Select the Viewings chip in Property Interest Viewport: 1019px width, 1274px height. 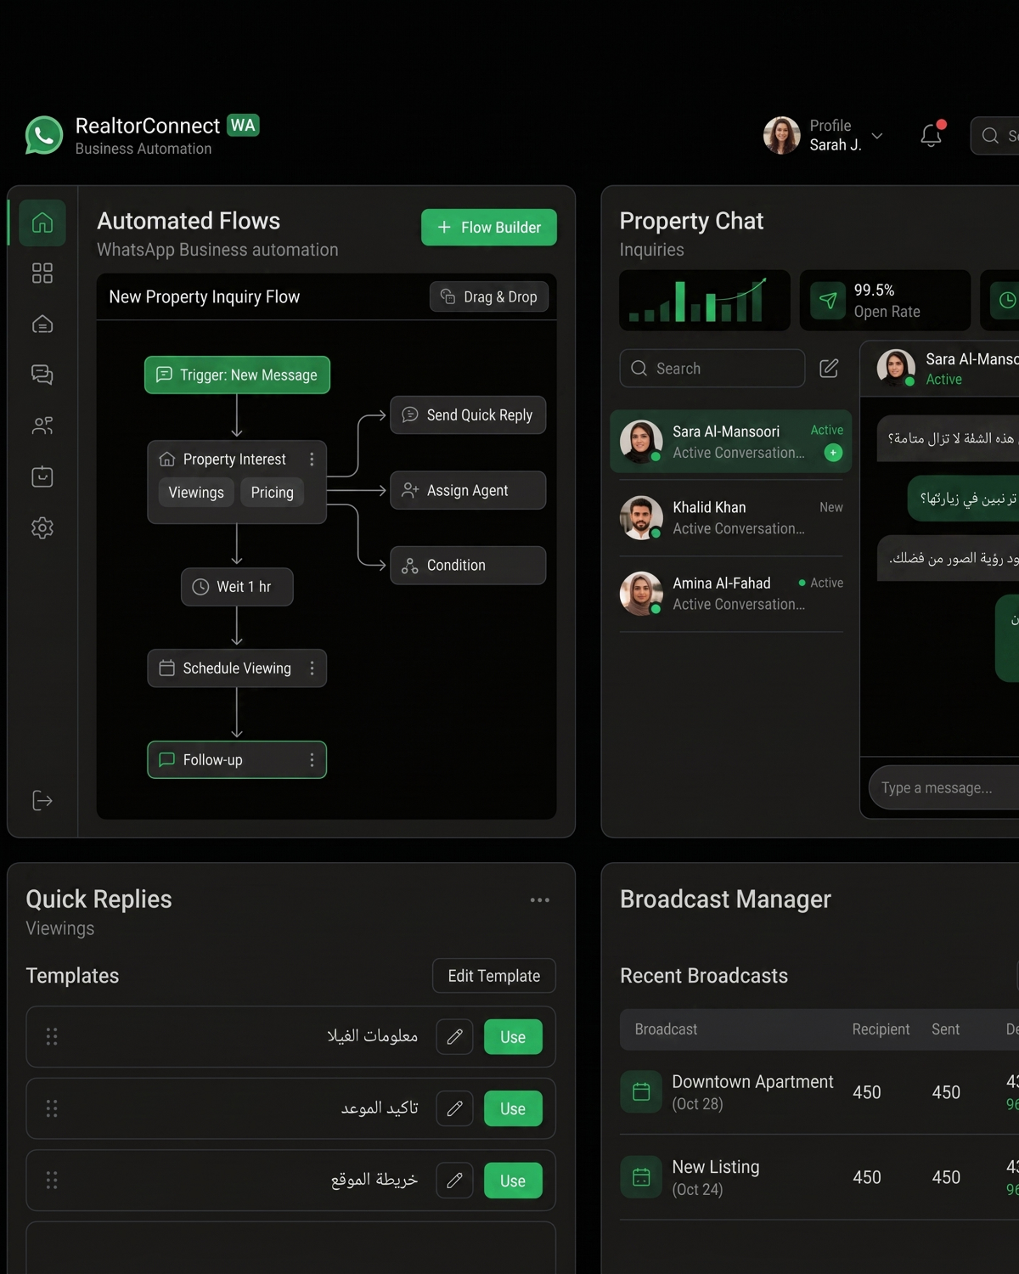click(196, 493)
